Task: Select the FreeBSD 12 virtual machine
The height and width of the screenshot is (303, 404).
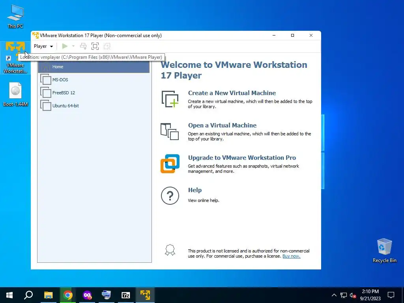Action: (x=94, y=93)
